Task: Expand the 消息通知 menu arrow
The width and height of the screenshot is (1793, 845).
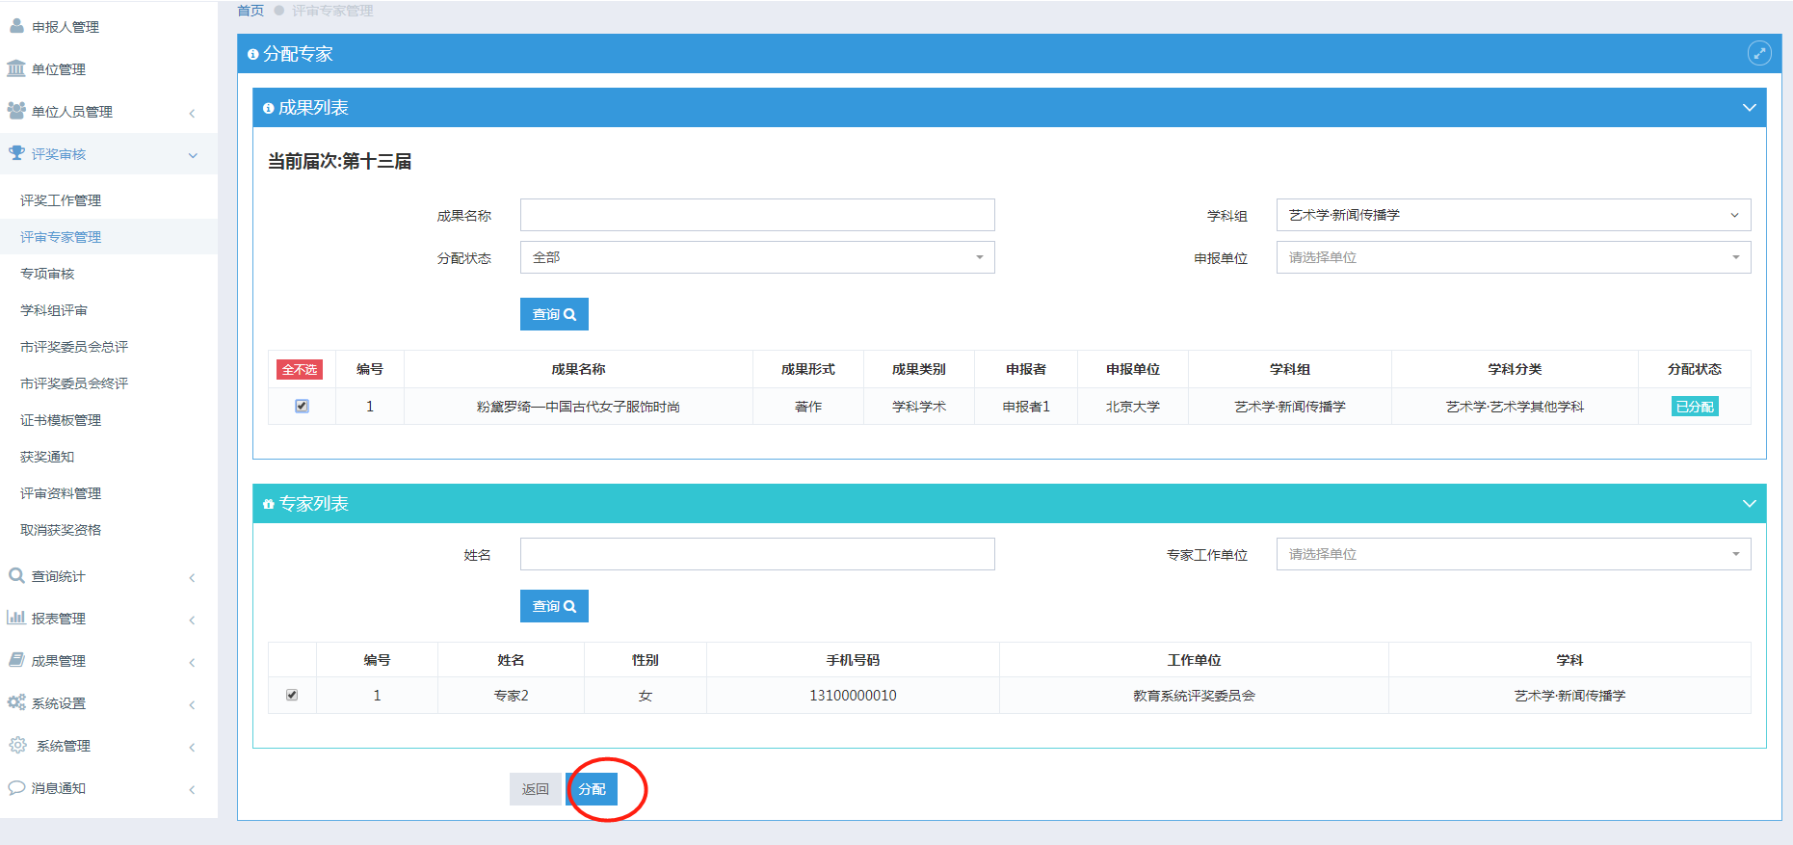Action: [193, 789]
